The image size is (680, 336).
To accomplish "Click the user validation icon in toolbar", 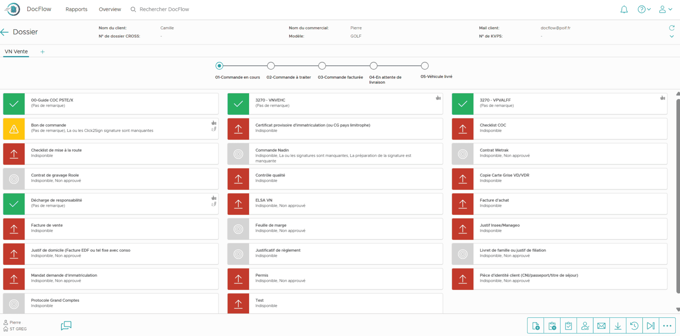I will click(x=585, y=326).
